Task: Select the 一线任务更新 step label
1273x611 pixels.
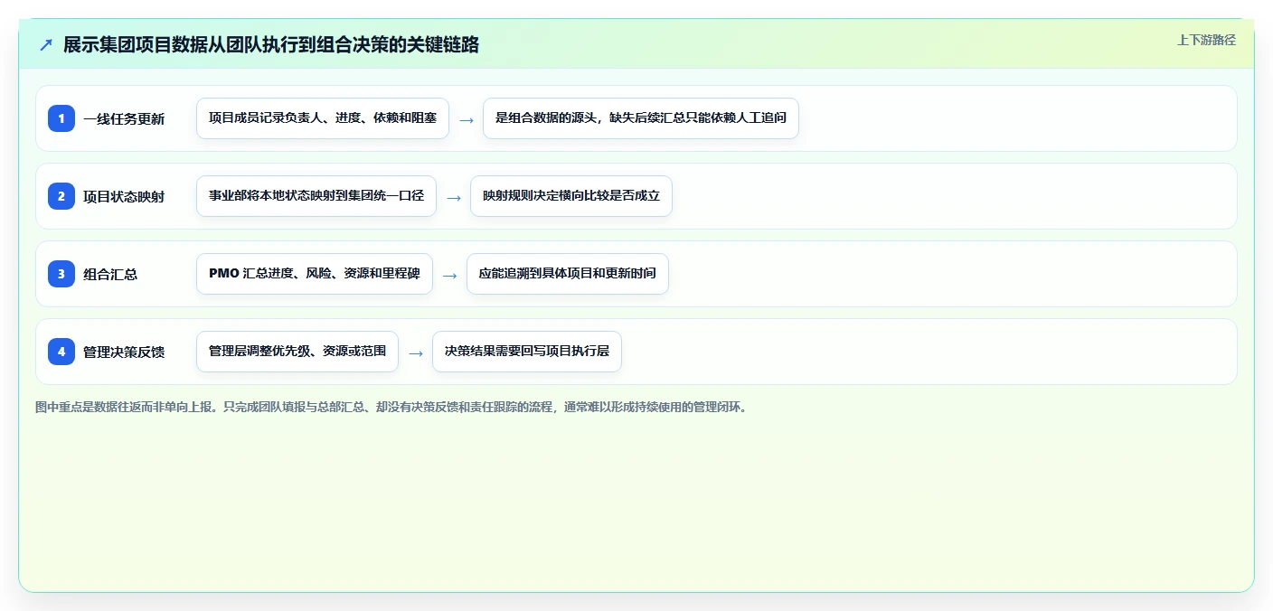Action: tap(124, 118)
